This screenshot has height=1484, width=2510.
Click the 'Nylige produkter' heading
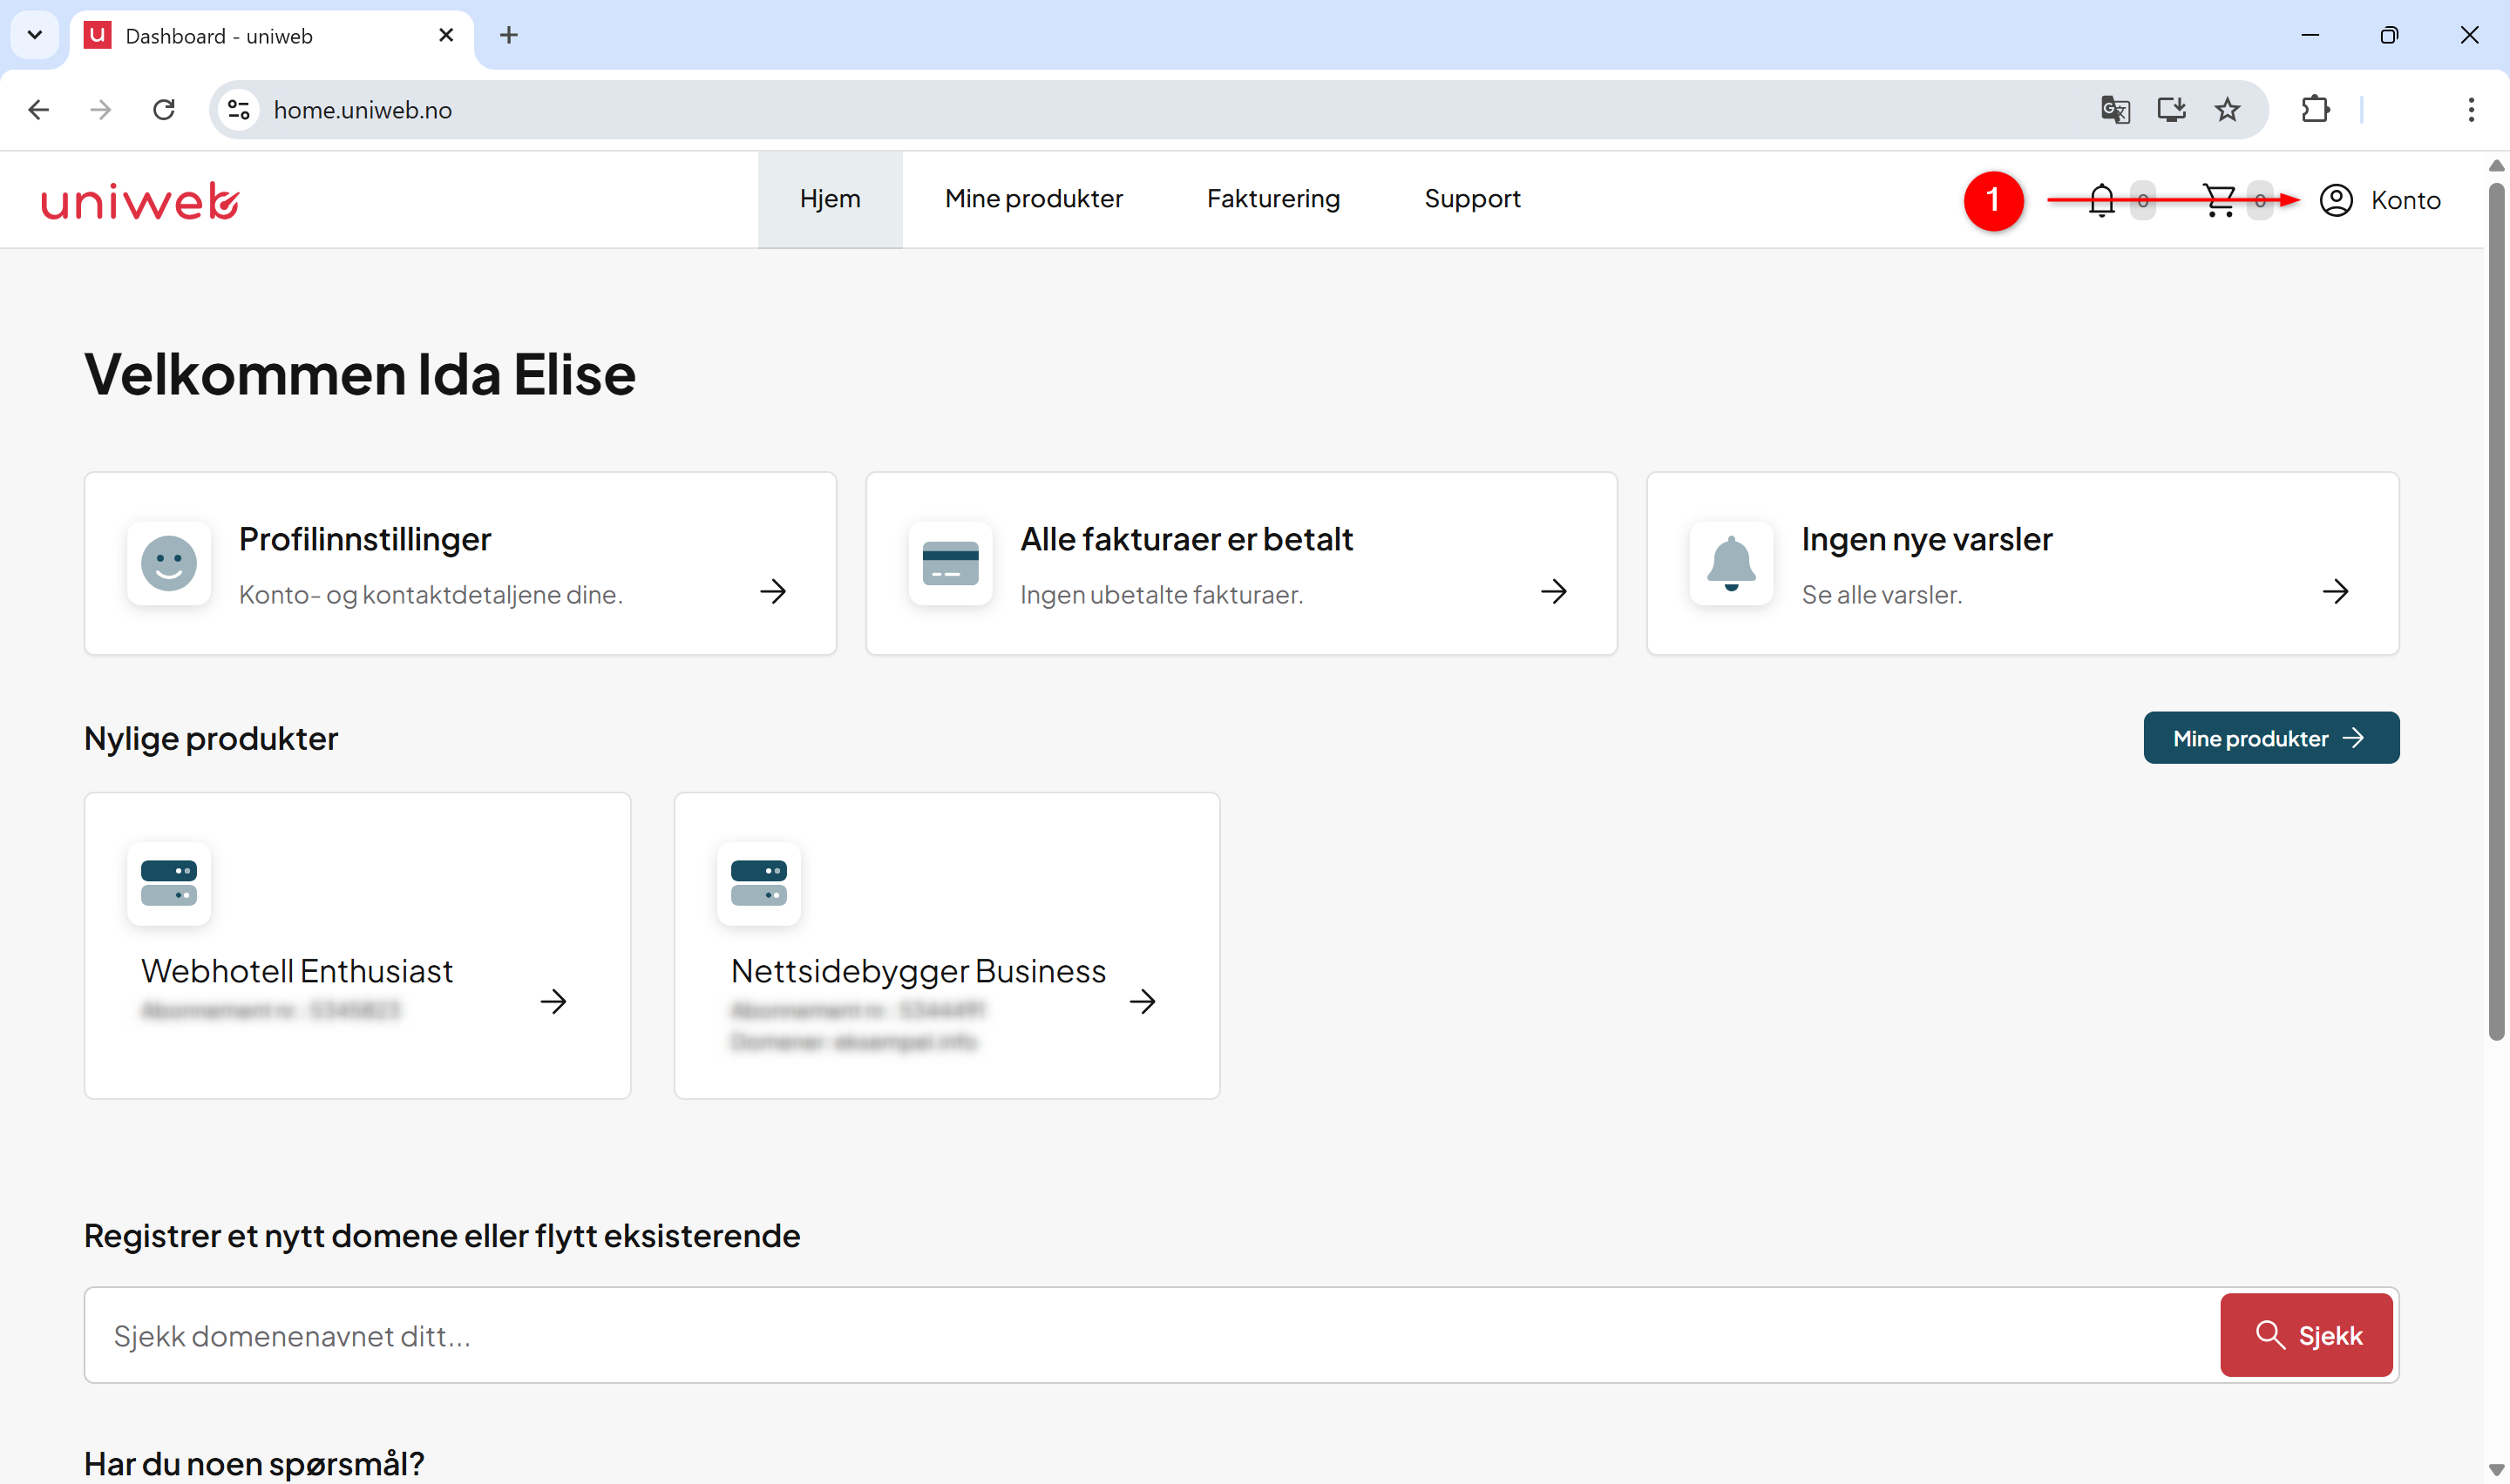(x=211, y=738)
